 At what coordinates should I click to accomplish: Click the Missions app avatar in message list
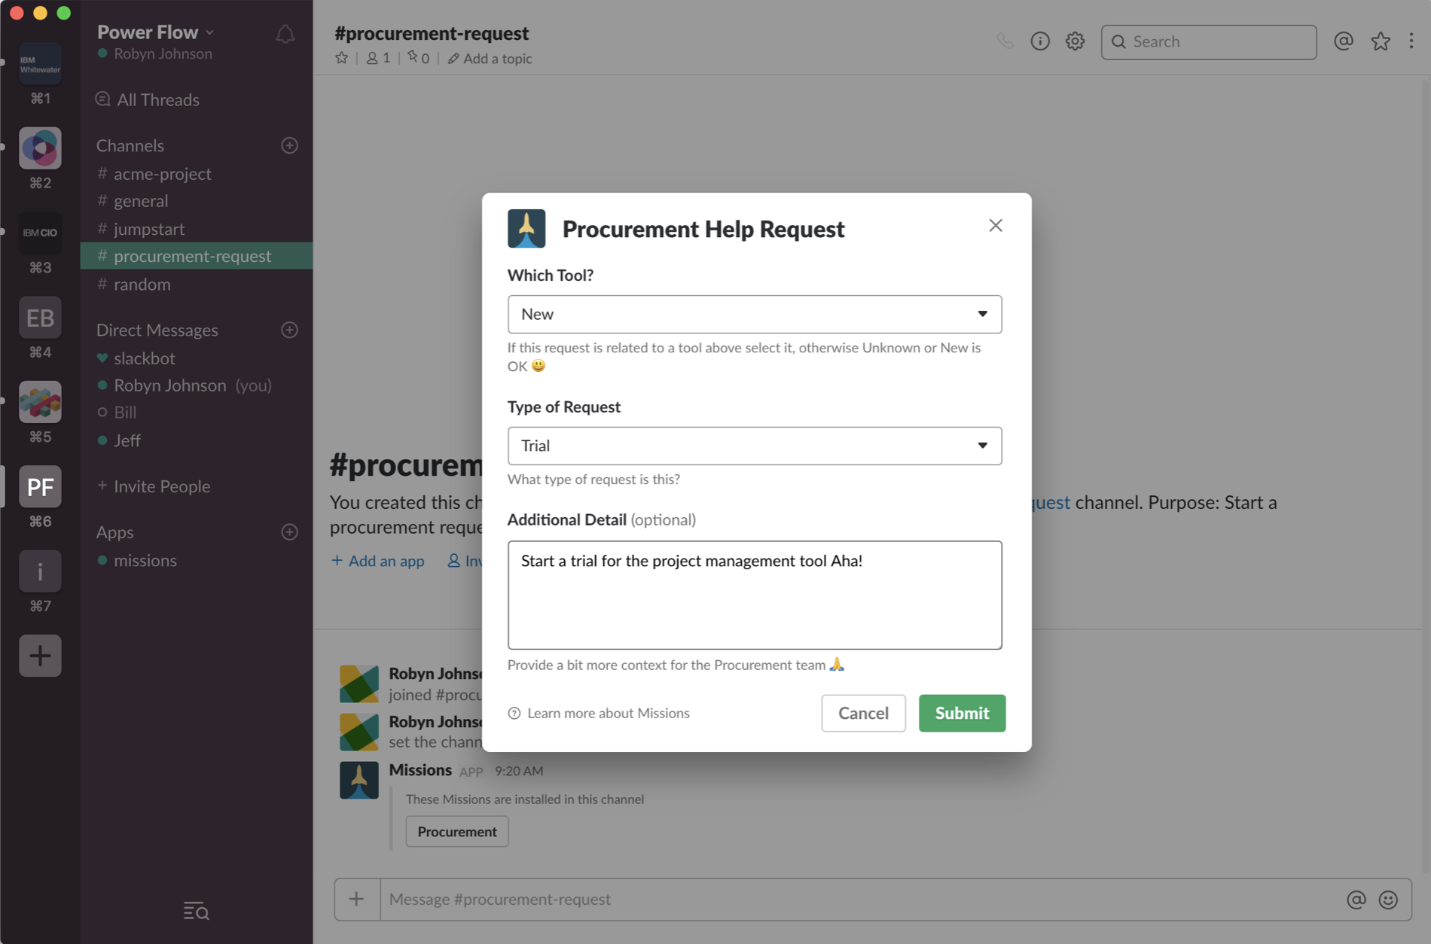tap(359, 780)
